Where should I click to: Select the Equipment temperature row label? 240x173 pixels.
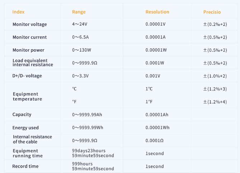[x=27, y=96]
